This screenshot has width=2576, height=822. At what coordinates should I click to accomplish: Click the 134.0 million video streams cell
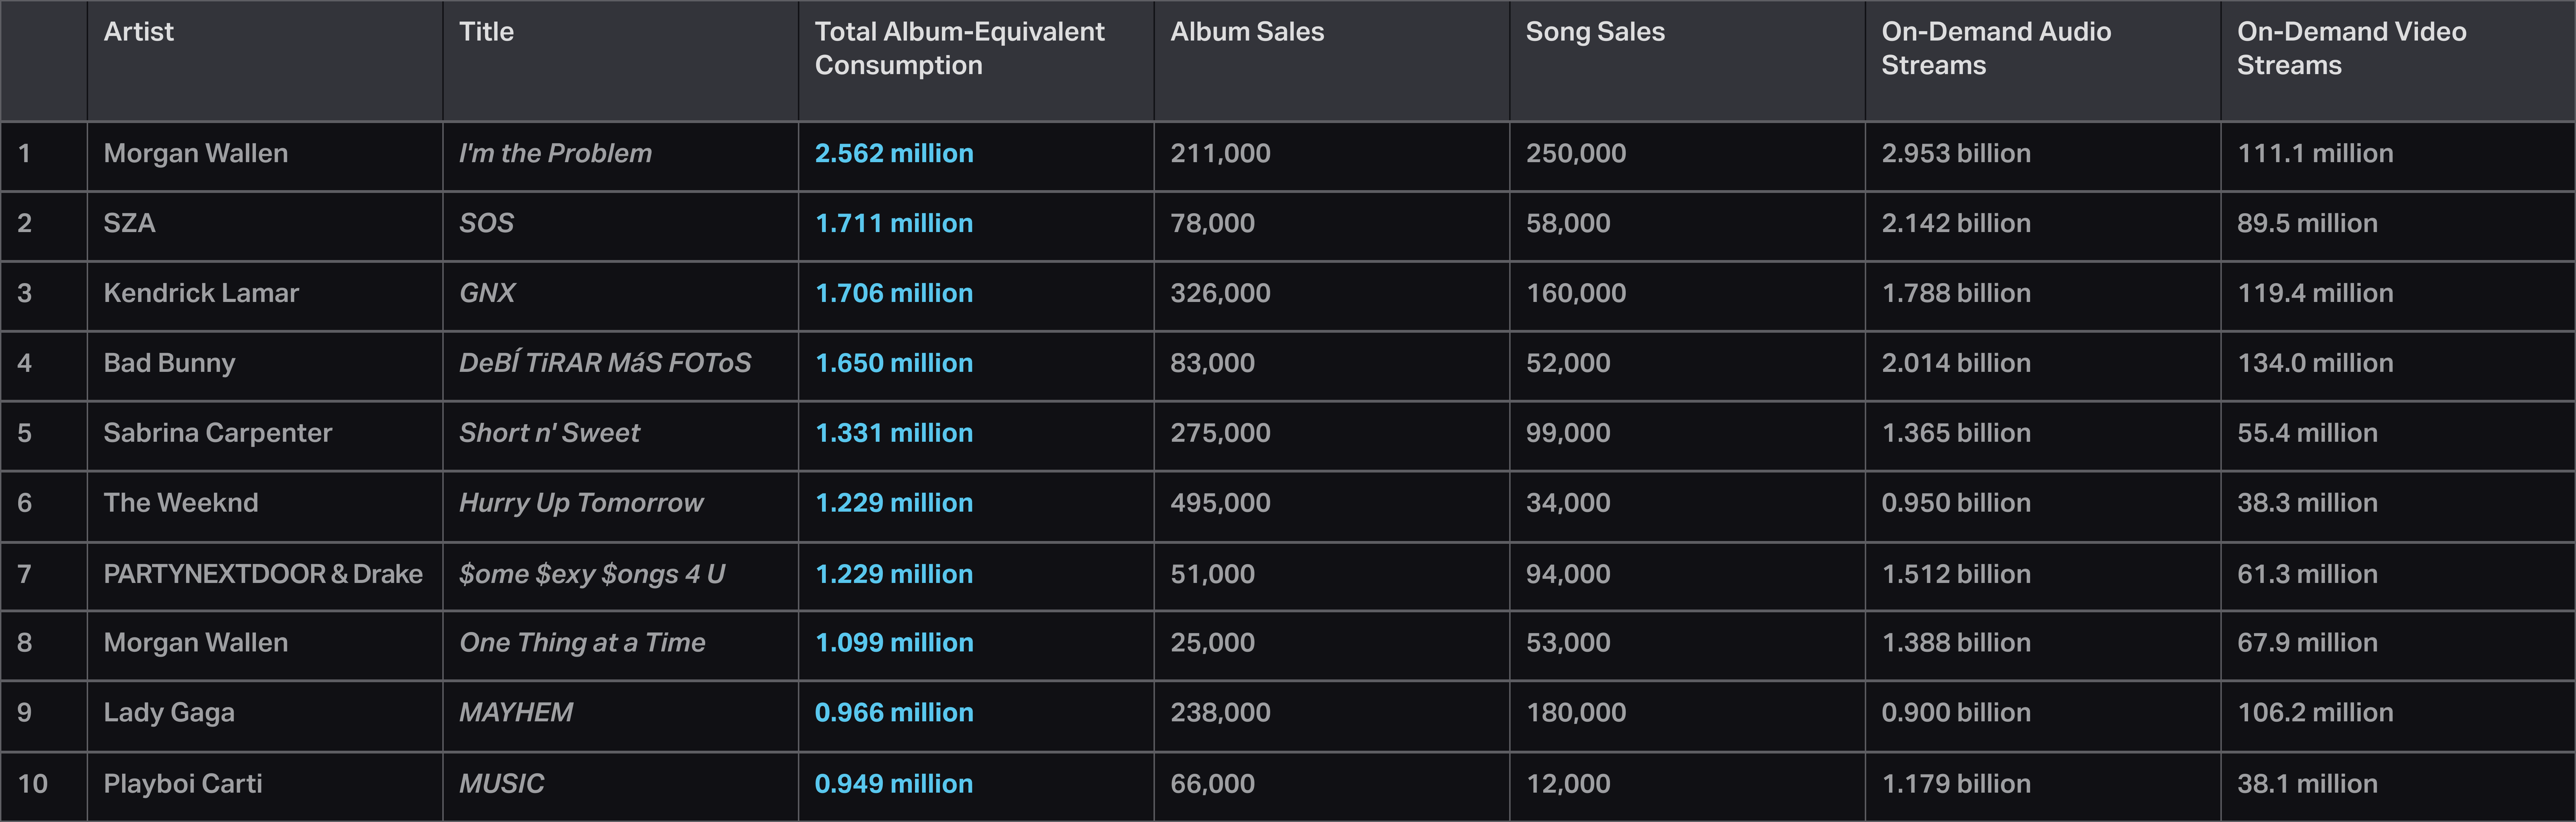tap(2314, 363)
